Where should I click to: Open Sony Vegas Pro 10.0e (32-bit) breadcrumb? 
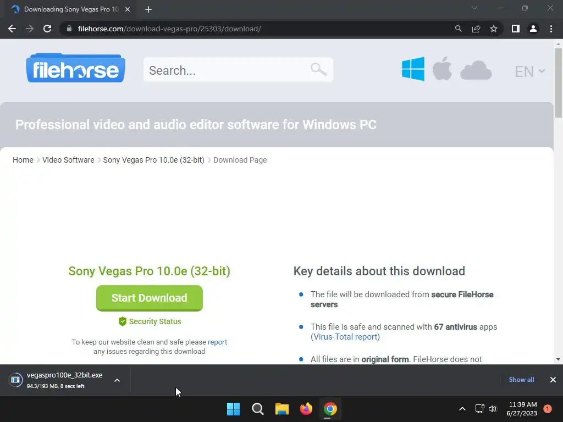154,160
